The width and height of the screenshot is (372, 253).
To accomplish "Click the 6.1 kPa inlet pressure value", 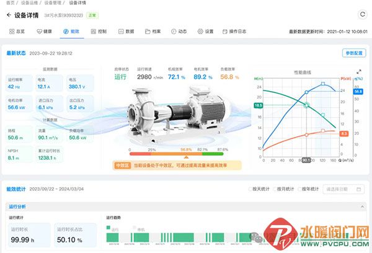I will tap(45, 107).
